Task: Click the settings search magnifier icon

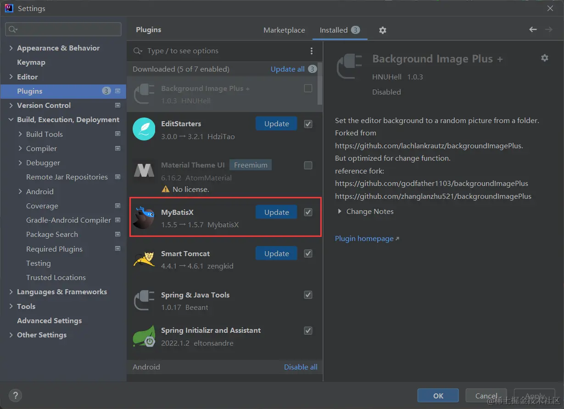Action: tap(13, 29)
